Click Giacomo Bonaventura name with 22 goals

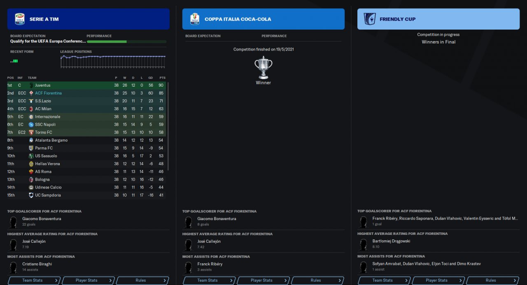pos(42,219)
